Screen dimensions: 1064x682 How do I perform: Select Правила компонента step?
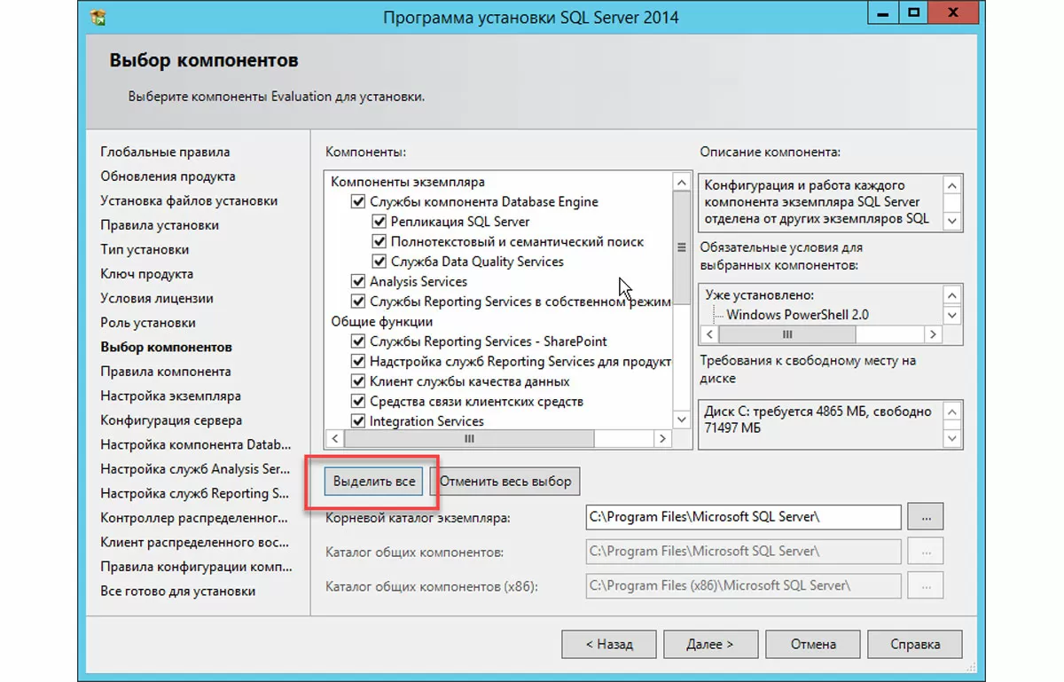tap(166, 372)
